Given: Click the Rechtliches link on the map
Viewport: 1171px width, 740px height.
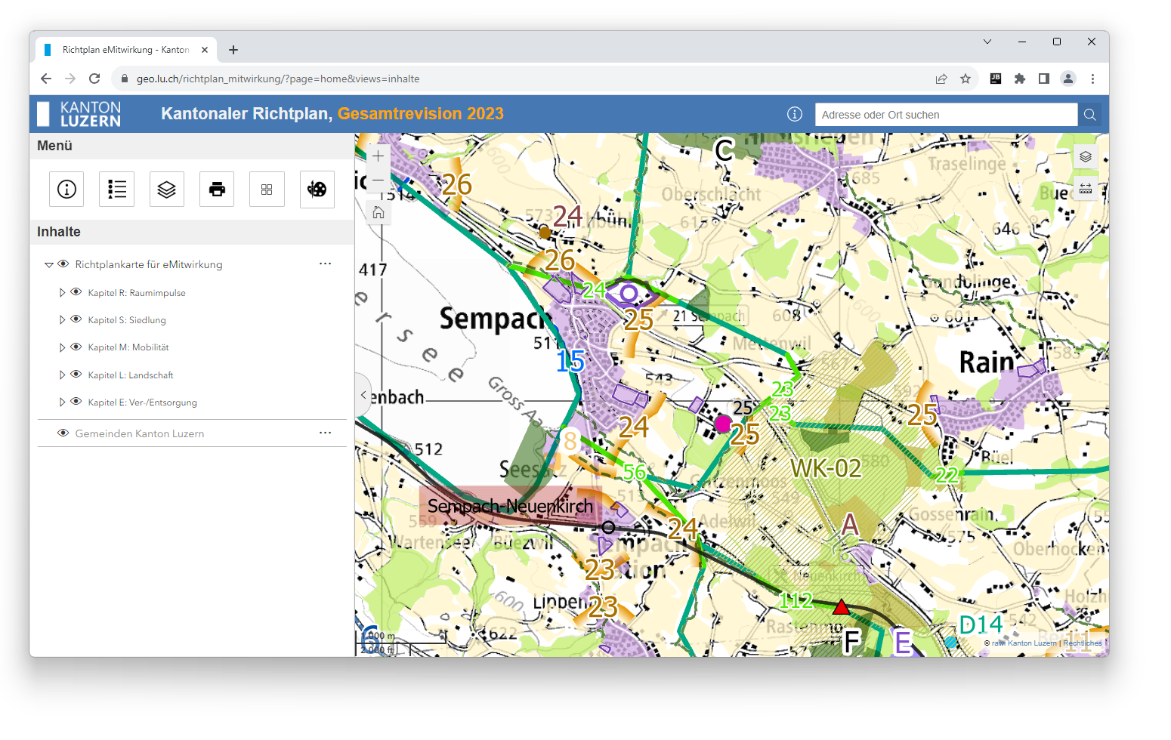Looking at the screenshot, I should tap(1082, 643).
